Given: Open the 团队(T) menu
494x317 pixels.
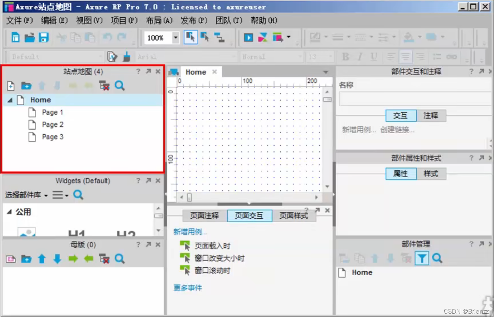Looking at the screenshot, I should click(x=229, y=20).
